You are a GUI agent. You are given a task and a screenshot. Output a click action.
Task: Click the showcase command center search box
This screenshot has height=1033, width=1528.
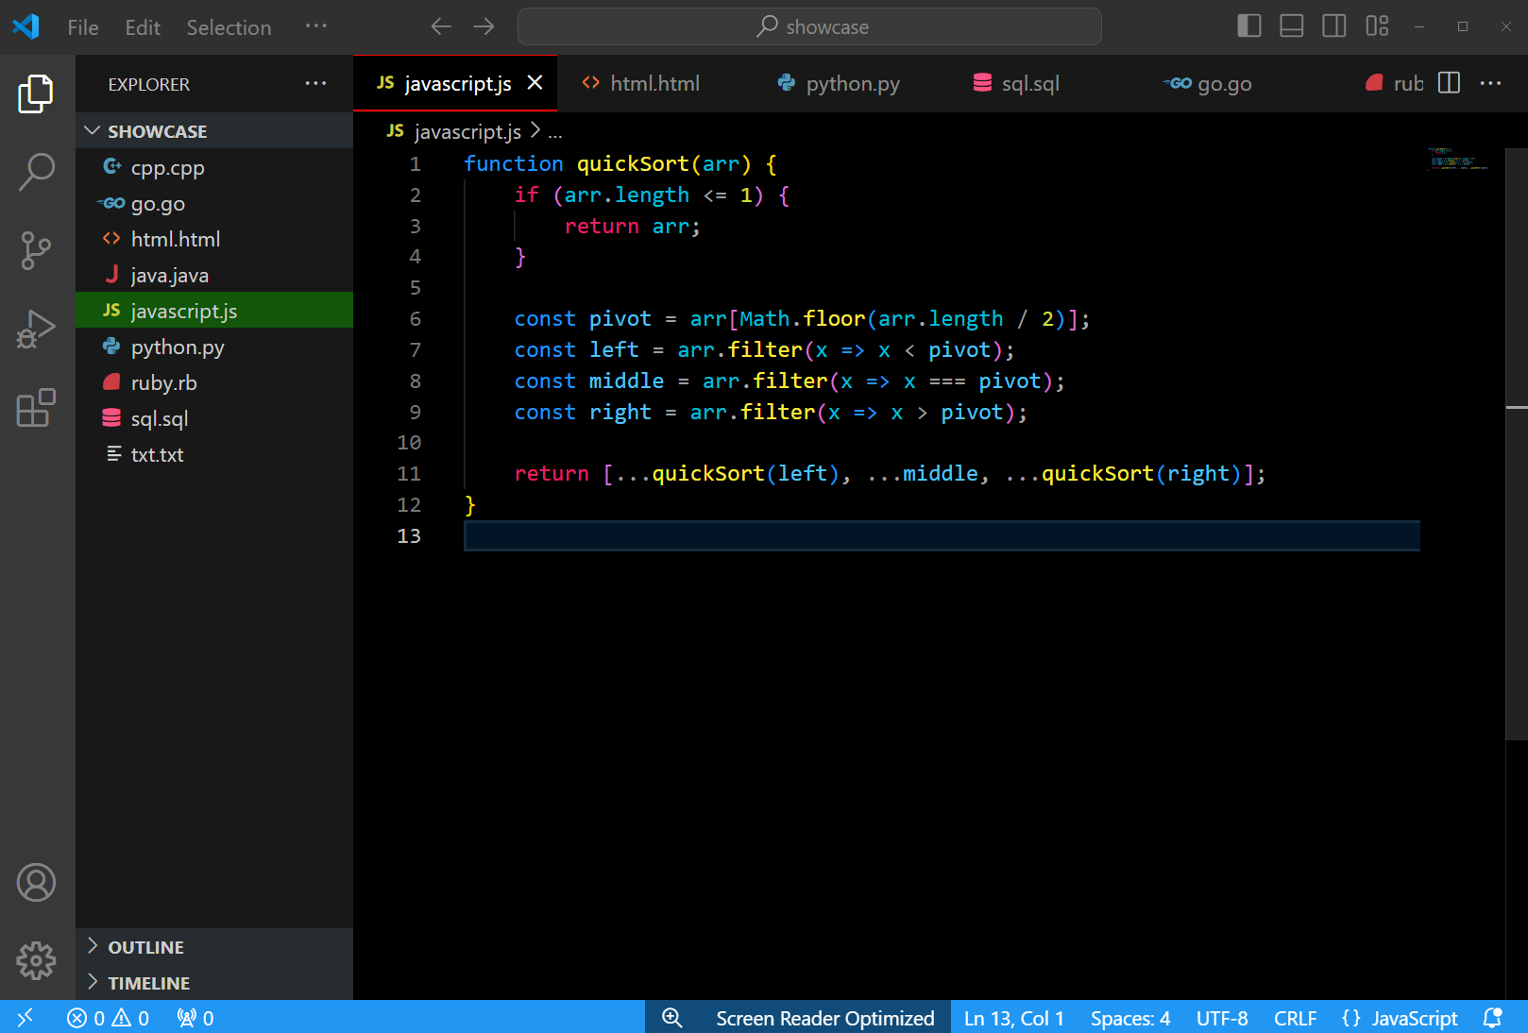(x=809, y=26)
